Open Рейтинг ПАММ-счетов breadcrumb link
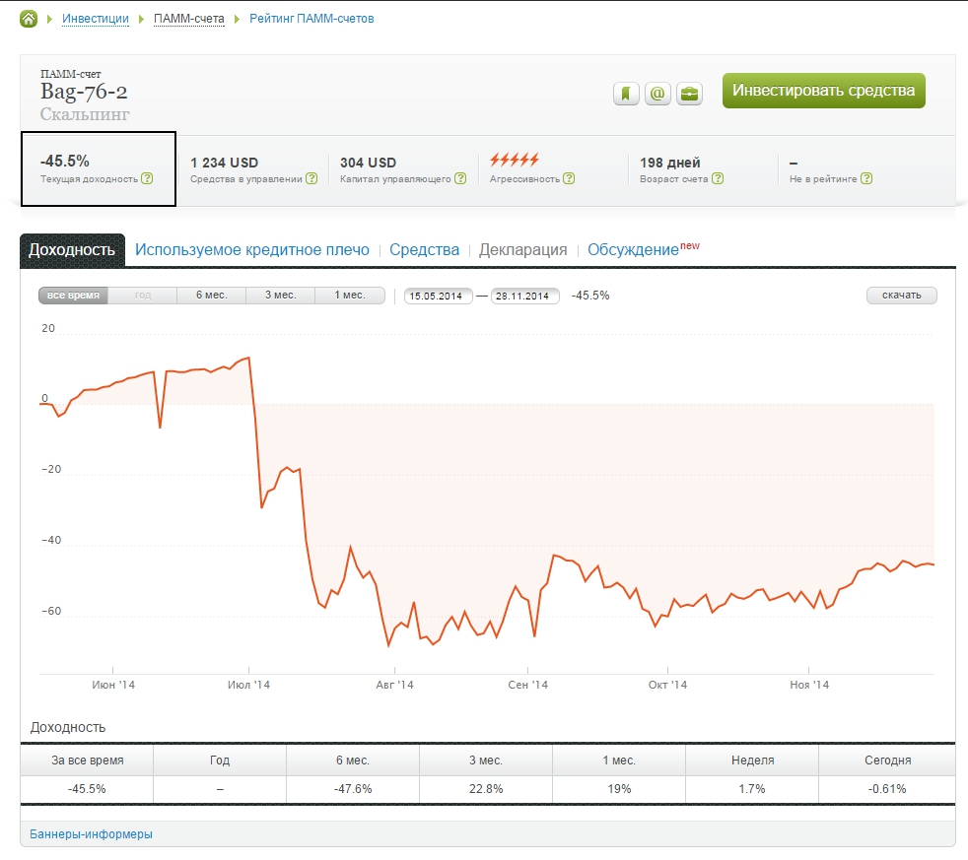The width and height of the screenshot is (968, 860). pos(311,19)
